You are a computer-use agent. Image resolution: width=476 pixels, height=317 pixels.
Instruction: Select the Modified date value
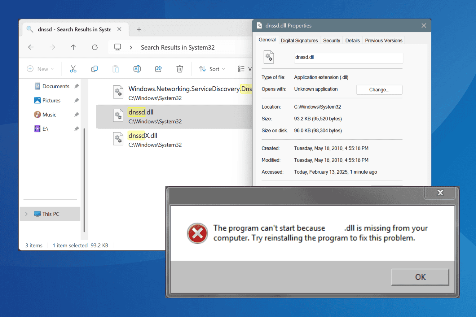(331, 160)
